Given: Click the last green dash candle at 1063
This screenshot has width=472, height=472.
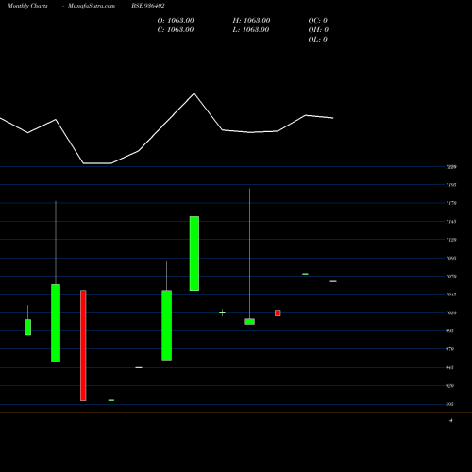Looking at the screenshot, I should click(333, 281).
